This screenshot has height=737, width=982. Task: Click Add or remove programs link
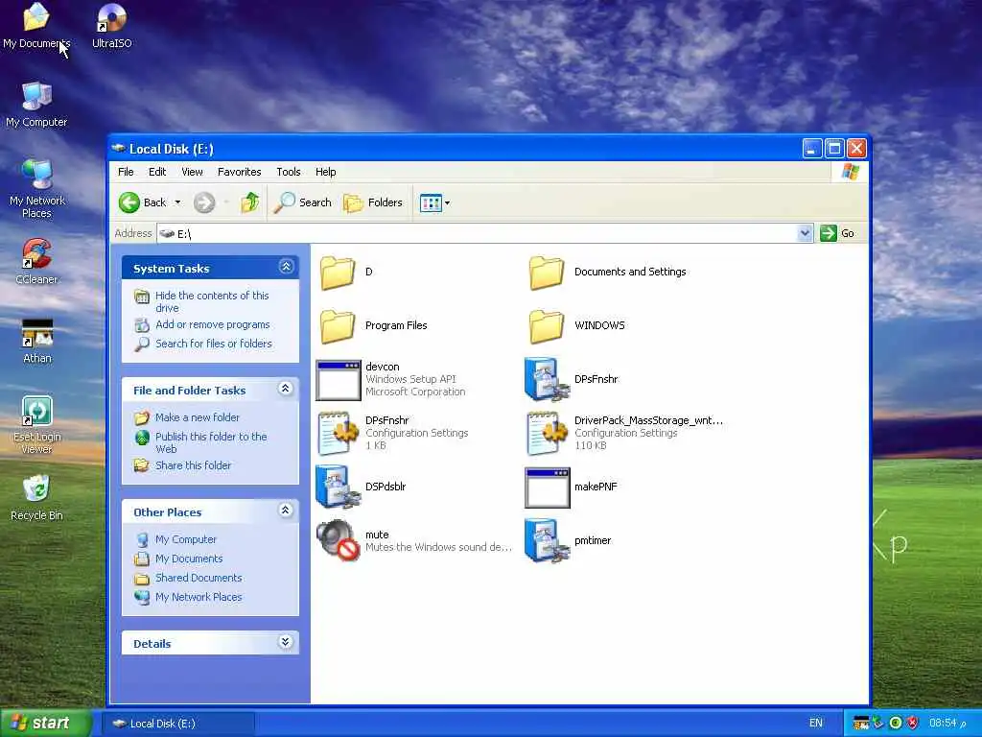(x=213, y=324)
